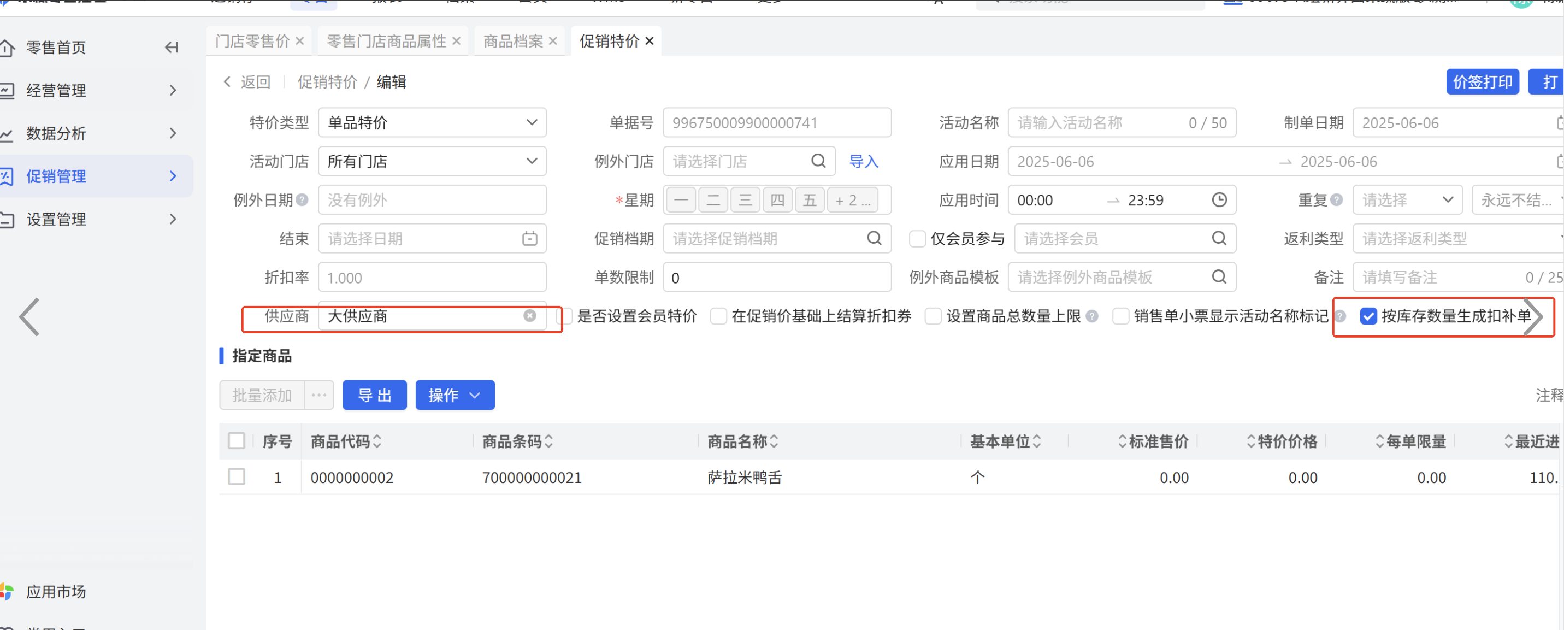This screenshot has width=1564, height=630.
Task: Open the 返利类型 dropdown
Action: [1459, 238]
